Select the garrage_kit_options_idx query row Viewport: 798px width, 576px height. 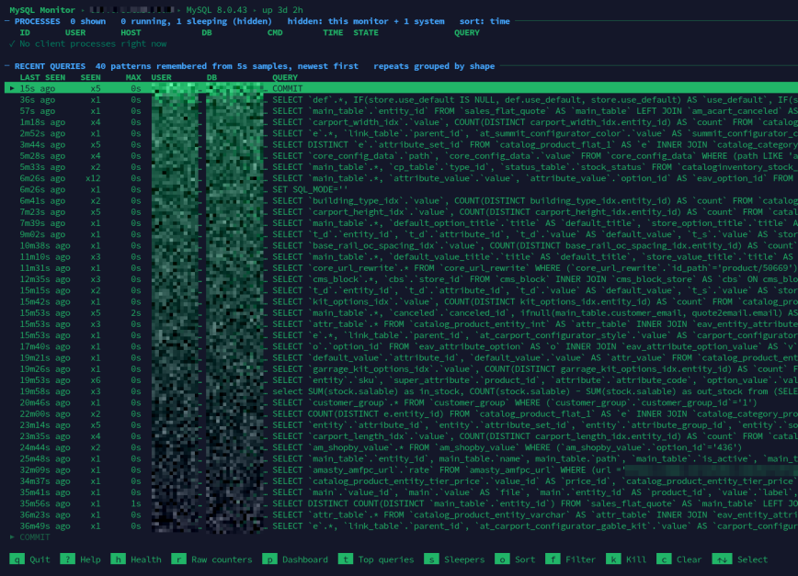(x=401, y=369)
